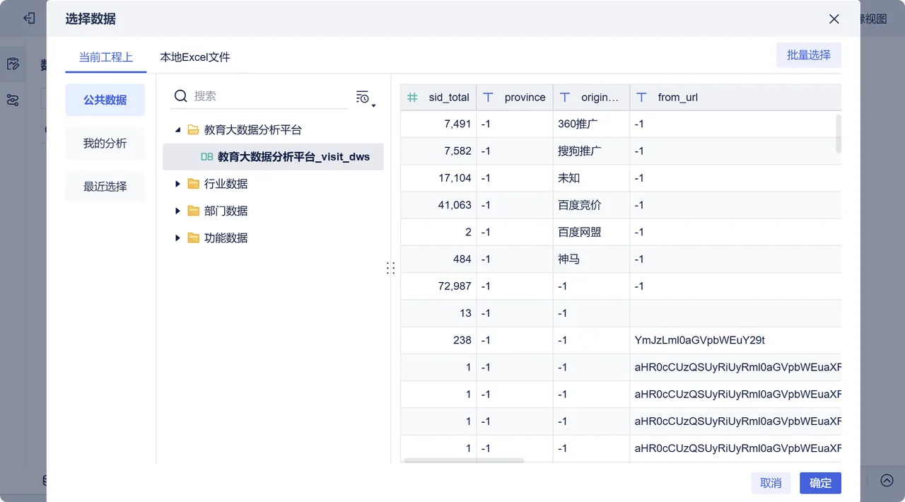Click the 部门数据 tree label

click(x=226, y=211)
